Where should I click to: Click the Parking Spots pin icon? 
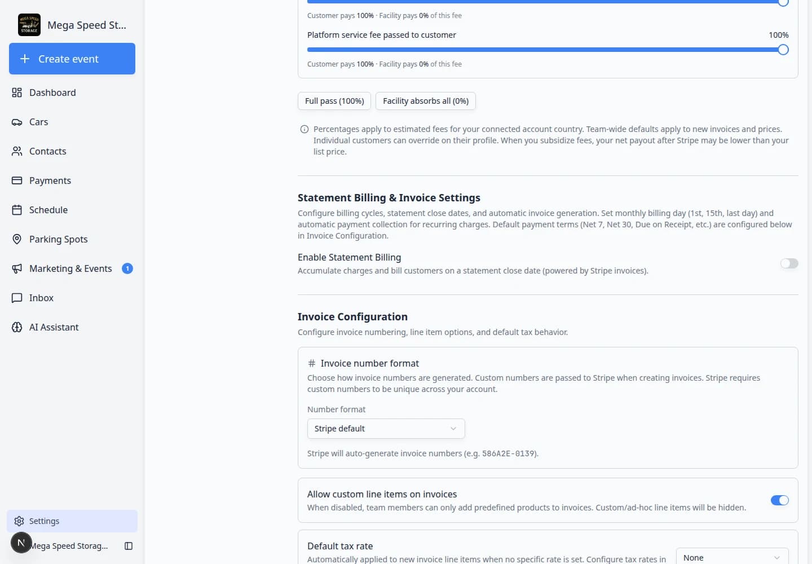click(17, 239)
